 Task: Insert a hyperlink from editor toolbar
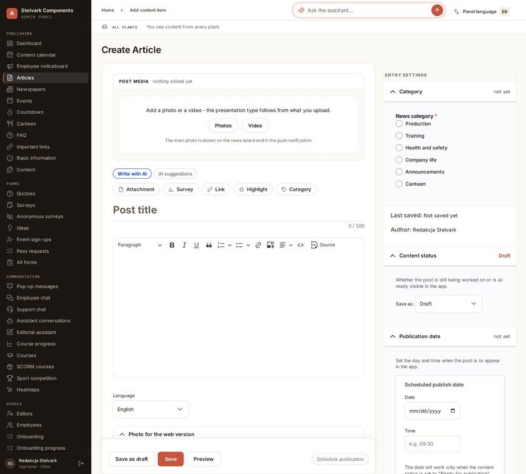tap(258, 245)
